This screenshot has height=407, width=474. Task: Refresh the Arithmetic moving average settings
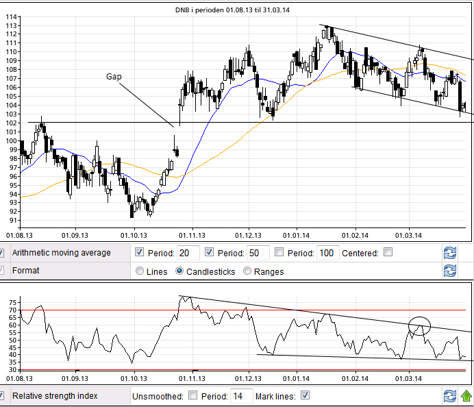click(x=450, y=253)
